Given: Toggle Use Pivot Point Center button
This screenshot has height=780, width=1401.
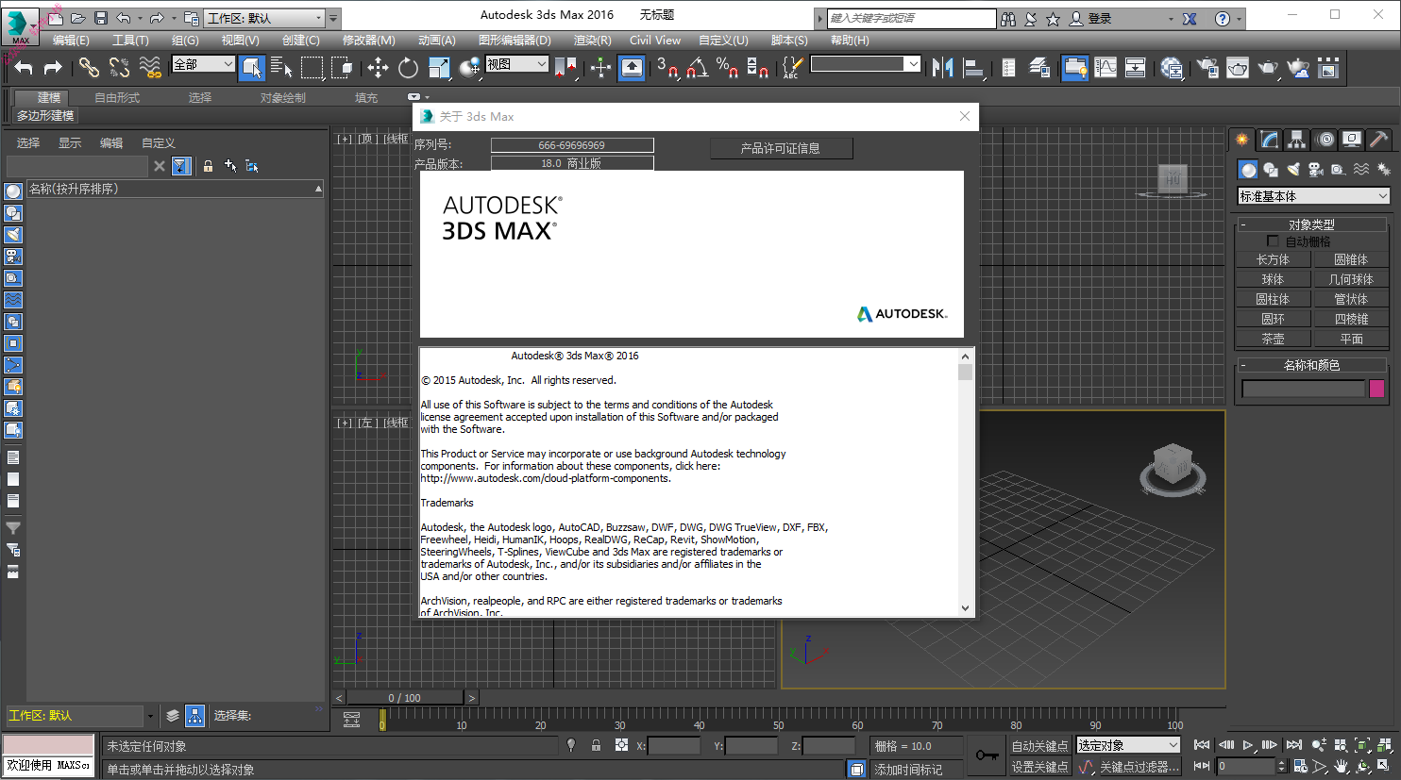Looking at the screenshot, I should click(x=566, y=67).
